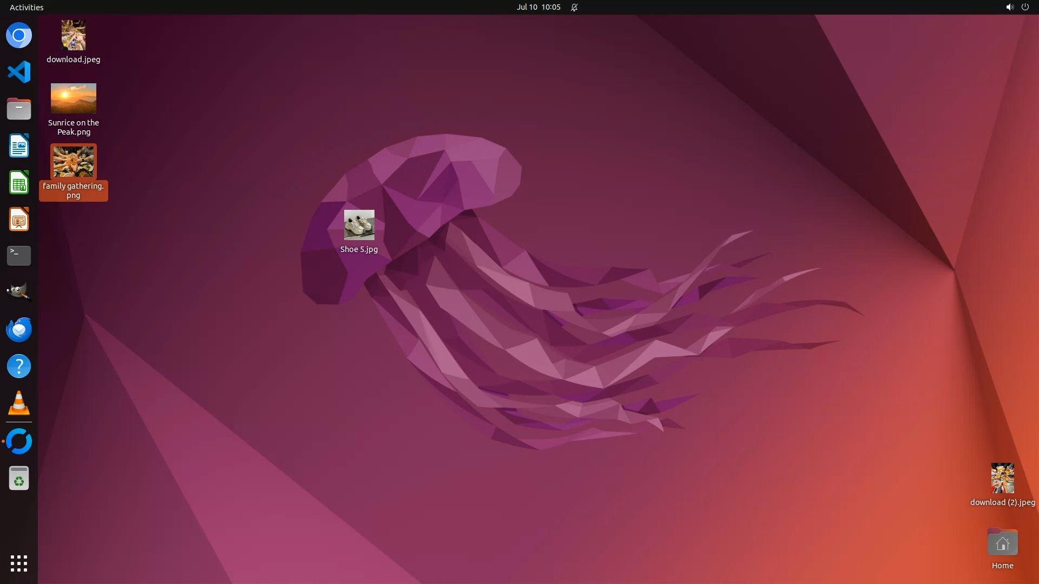Open Chromium browser from the dock
1039x584 pixels.
pos(19,36)
